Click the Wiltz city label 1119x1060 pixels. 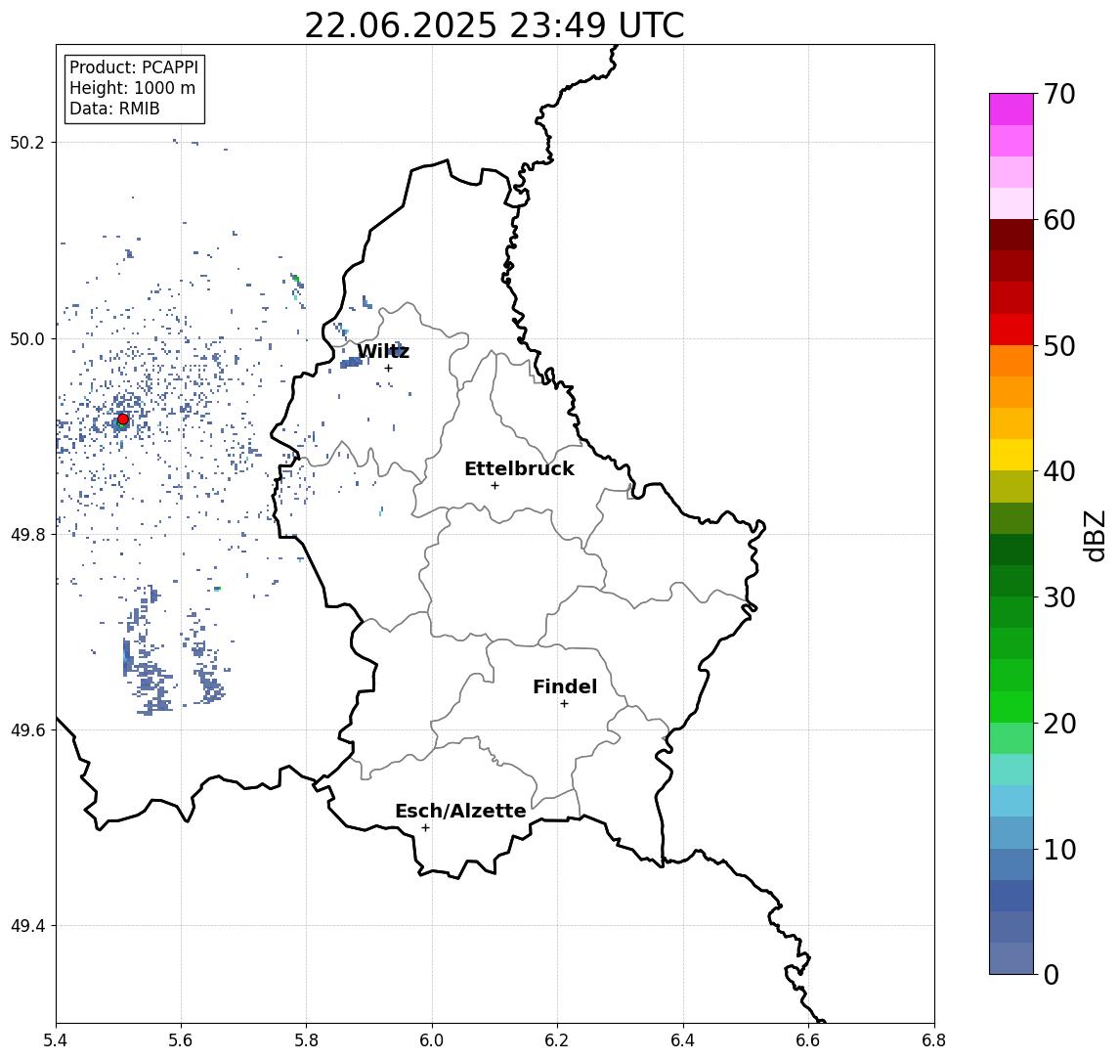point(383,351)
